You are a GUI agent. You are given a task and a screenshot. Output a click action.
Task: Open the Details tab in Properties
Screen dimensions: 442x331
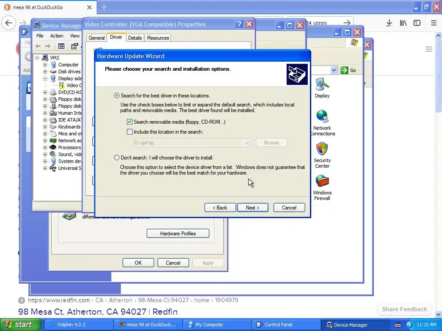(135, 38)
